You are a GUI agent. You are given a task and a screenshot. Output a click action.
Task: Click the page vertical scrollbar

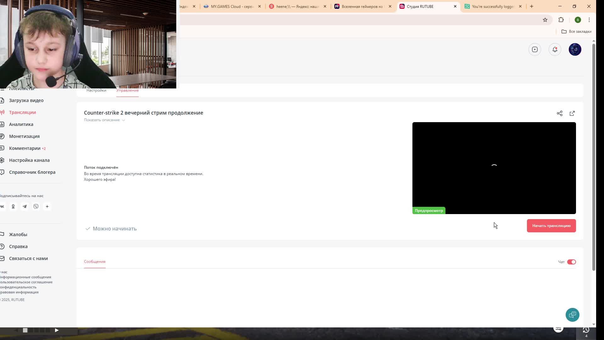(594, 157)
